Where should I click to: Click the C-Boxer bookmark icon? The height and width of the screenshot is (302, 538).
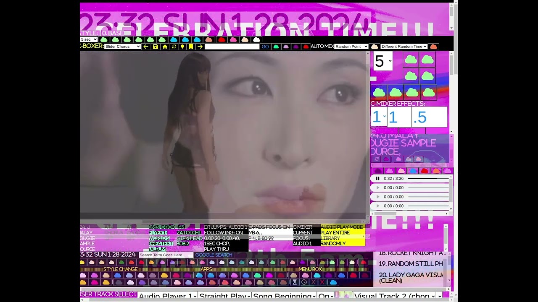pos(191,47)
